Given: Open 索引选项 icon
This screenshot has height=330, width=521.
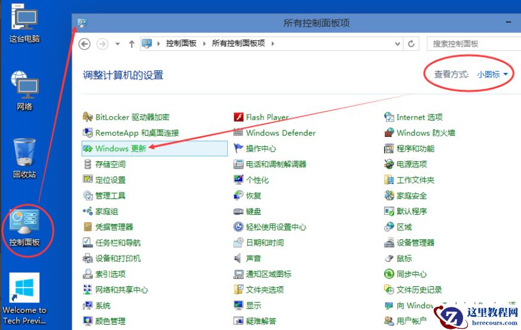Looking at the screenshot, I should 88,274.
